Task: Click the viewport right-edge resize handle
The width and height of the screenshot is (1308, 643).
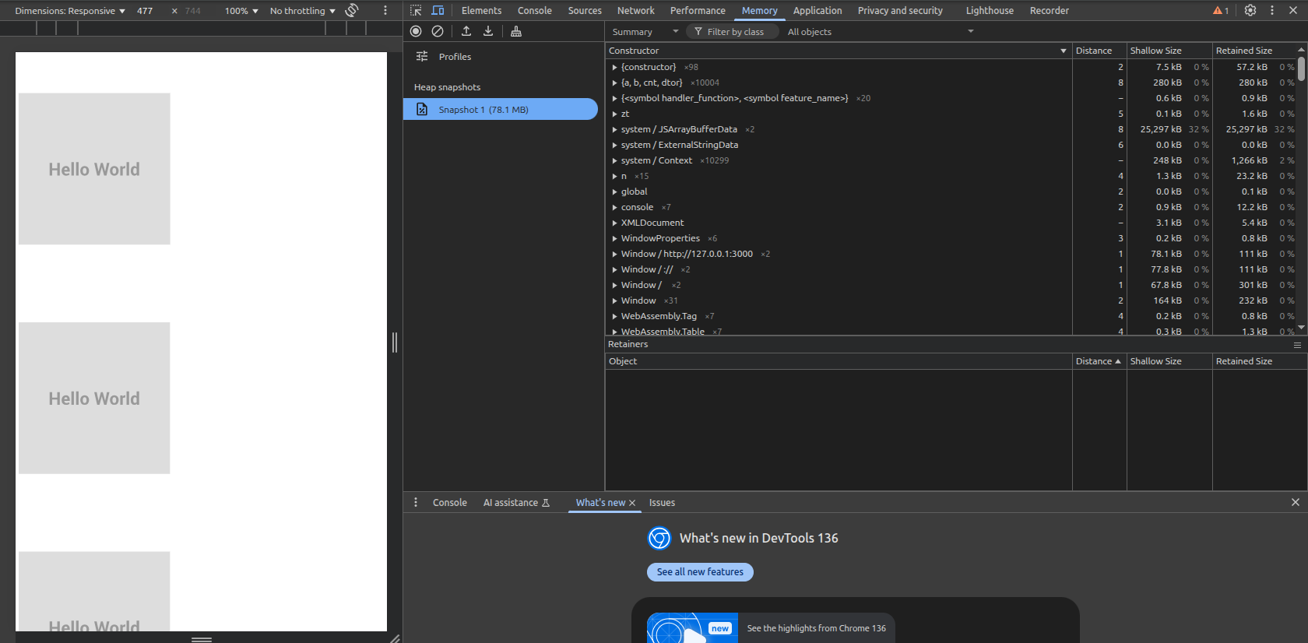Action: [395, 342]
